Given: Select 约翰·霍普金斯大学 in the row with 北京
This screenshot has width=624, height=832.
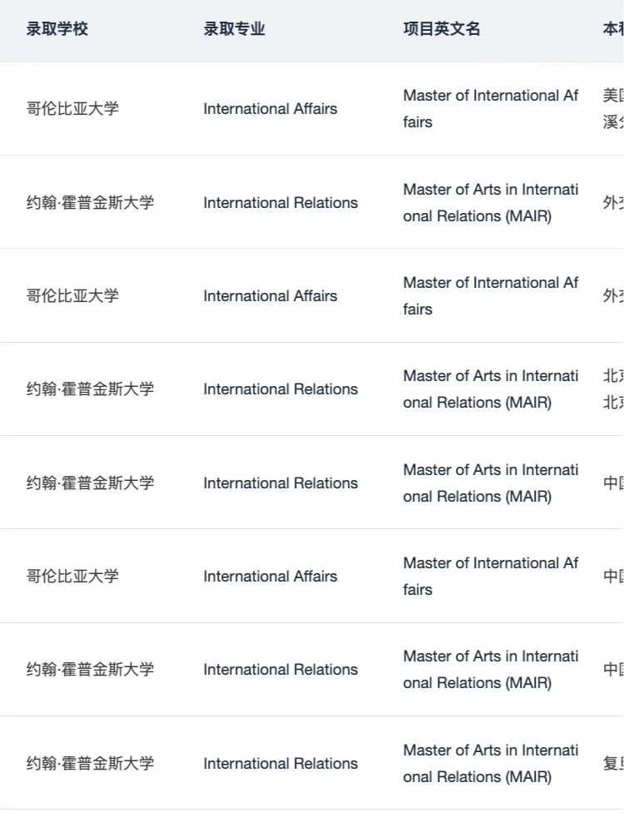Looking at the screenshot, I should coord(90,389).
